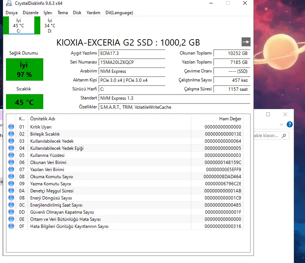Expand ribbon chevron in background Explorer window
The width and height of the screenshot is (305, 263).
(281, 124)
